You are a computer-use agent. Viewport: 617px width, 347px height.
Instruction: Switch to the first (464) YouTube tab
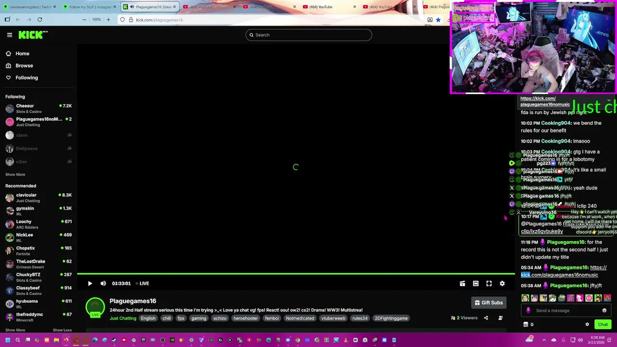[x=209, y=7]
